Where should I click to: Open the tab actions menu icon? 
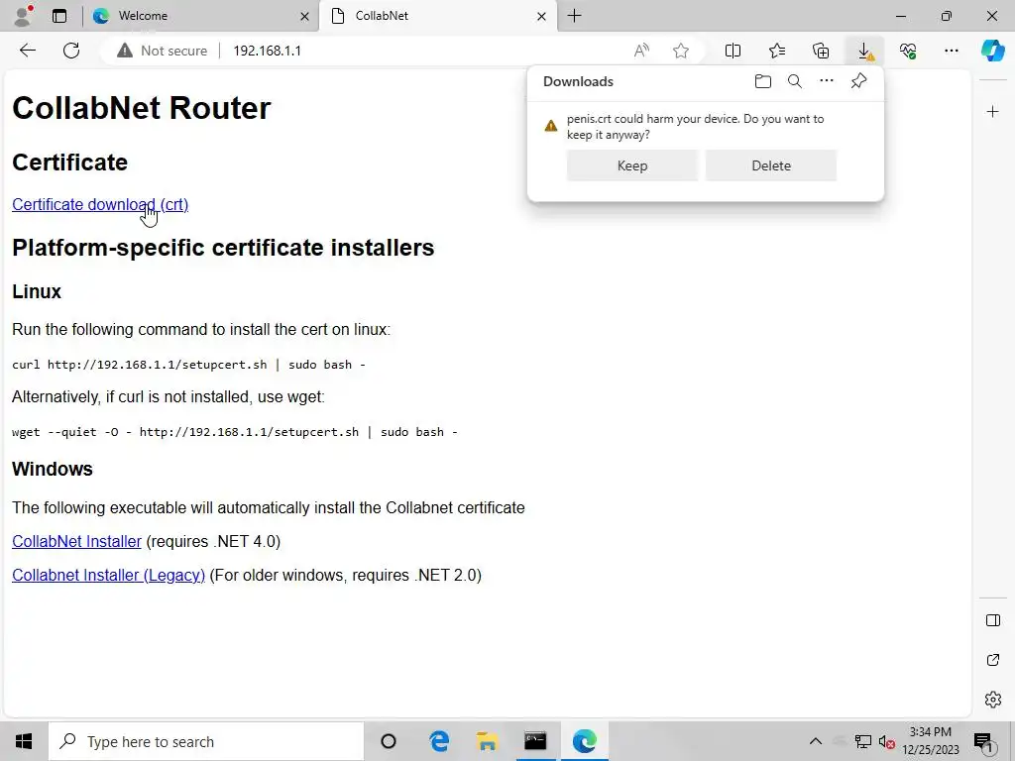[59, 16]
